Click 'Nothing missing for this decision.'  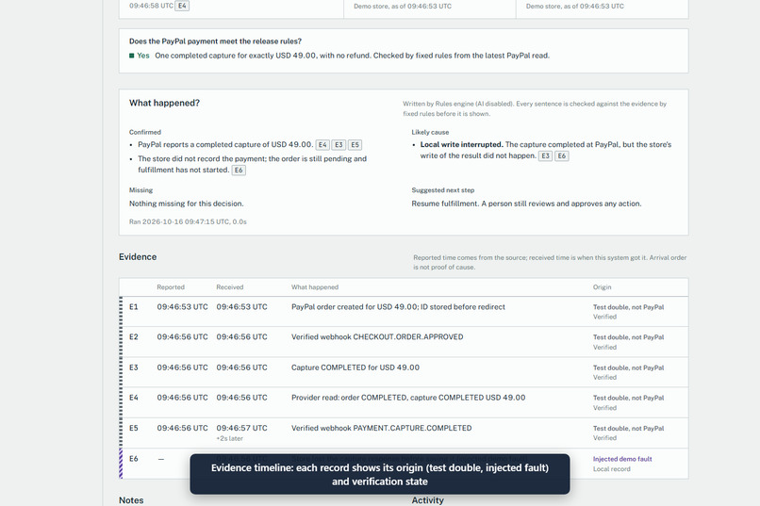186,204
